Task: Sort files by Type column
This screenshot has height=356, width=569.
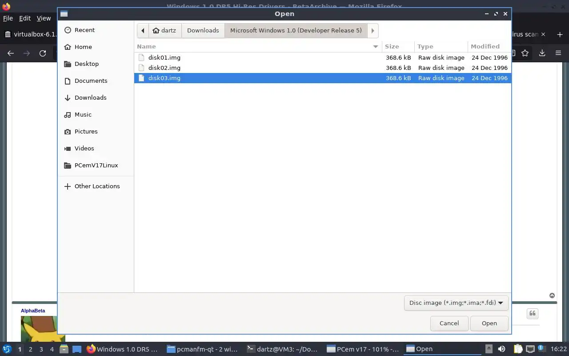Action: (441, 46)
